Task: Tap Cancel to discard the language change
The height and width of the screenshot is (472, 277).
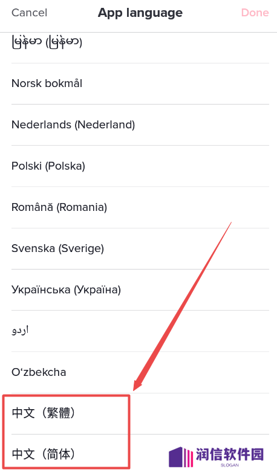Action: click(x=29, y=13)
